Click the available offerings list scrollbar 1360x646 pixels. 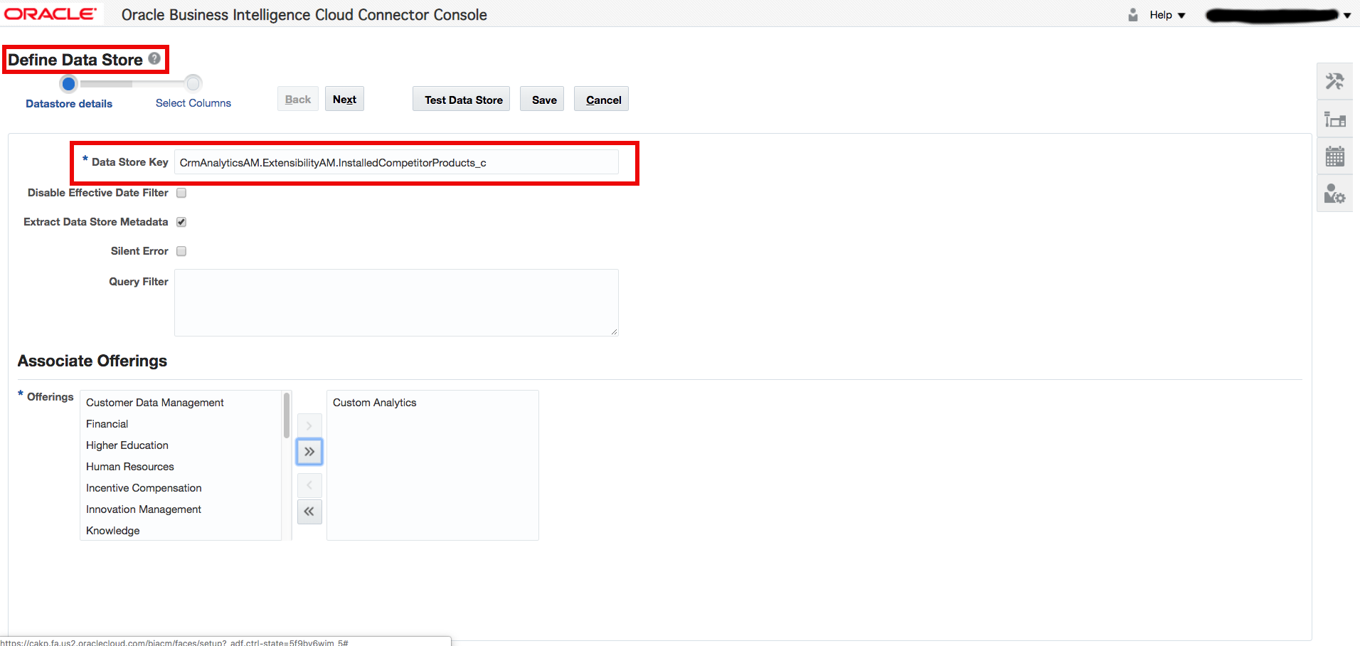pyautogui.click(x=287, y=415)
